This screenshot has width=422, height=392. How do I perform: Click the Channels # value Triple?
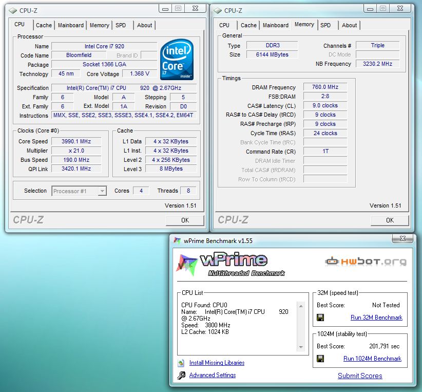click(x=377, y=45)
